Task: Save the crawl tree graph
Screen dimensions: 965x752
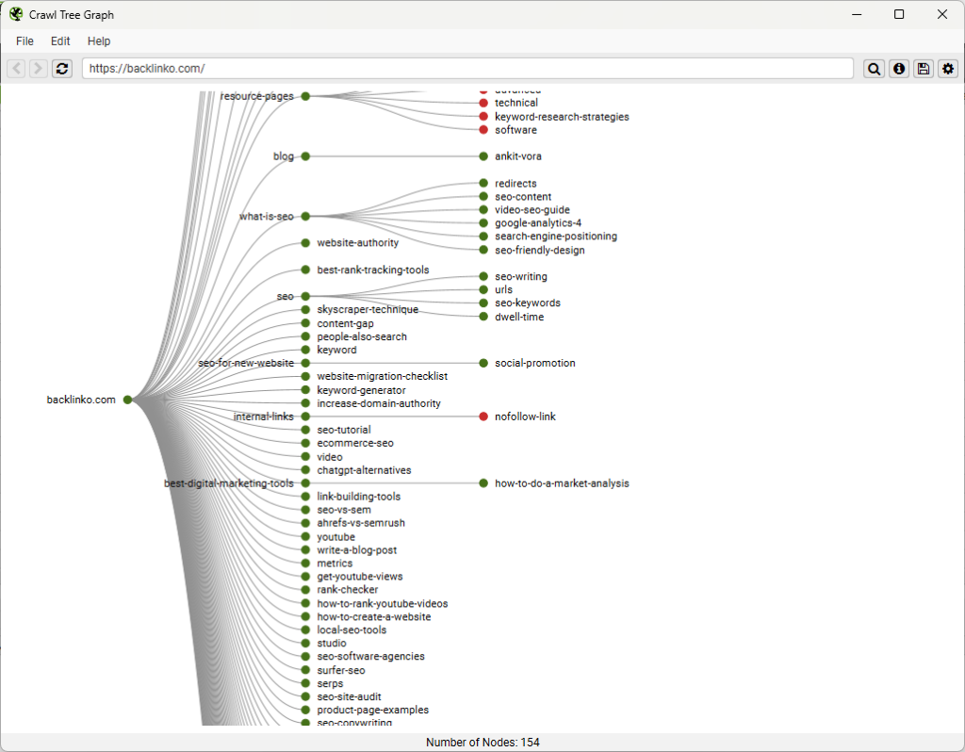Action: pyautogui.click(x=923, y=68)
